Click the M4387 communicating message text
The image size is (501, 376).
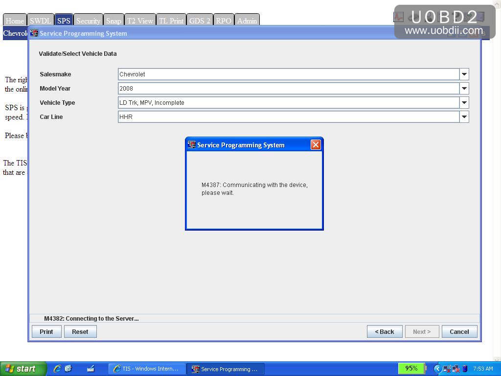(254, 188)
